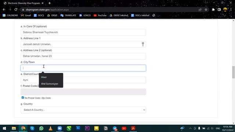Switch the ENG input language indicator
The height and width of the screenshot is (132, 235).
coord(218,128)
